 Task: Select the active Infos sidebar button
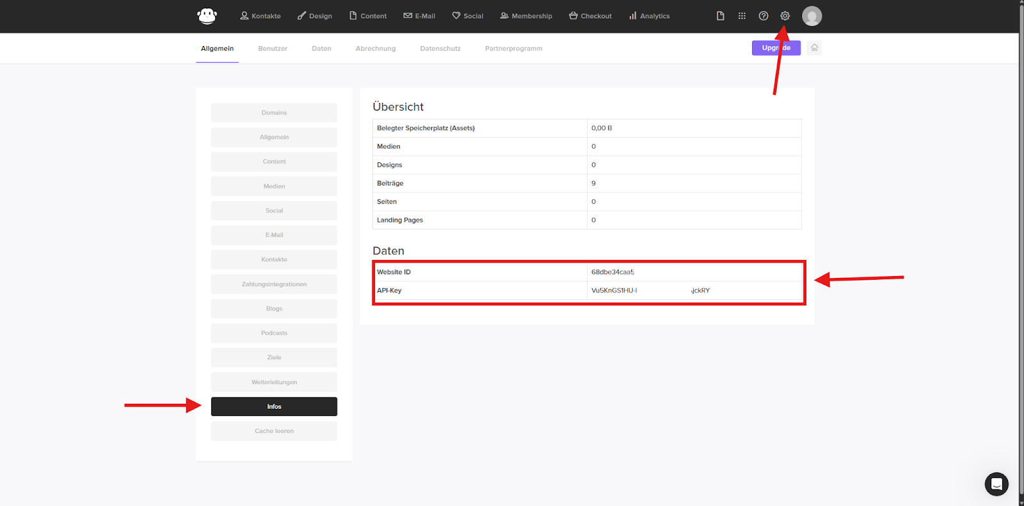[274, 406]
